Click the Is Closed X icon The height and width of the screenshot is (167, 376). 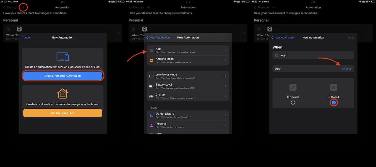(333, 88)
